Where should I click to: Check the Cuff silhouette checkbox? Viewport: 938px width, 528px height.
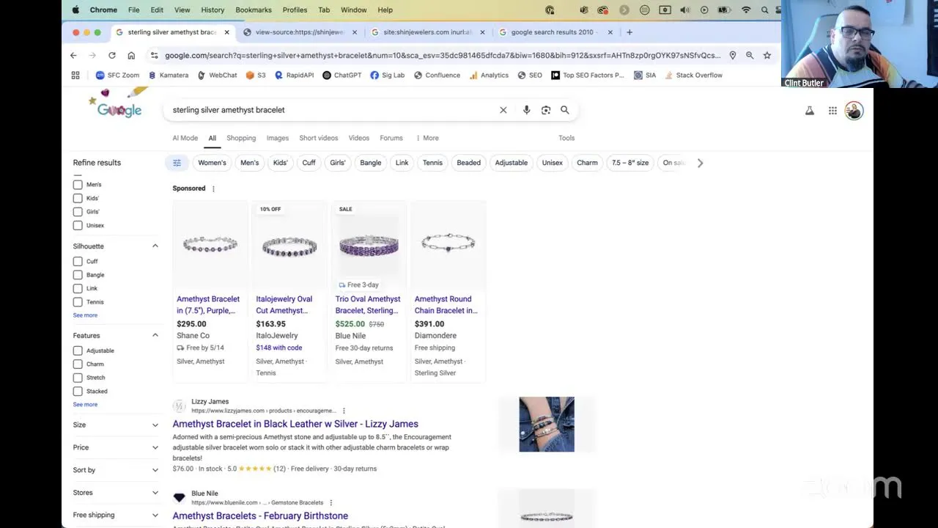78,261
